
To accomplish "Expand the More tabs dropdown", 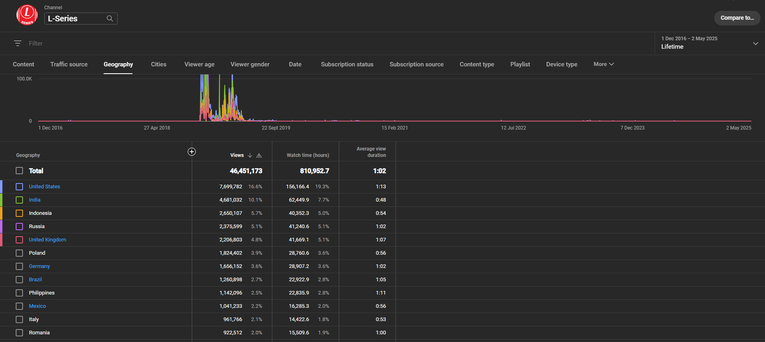I will pos(603,64).
